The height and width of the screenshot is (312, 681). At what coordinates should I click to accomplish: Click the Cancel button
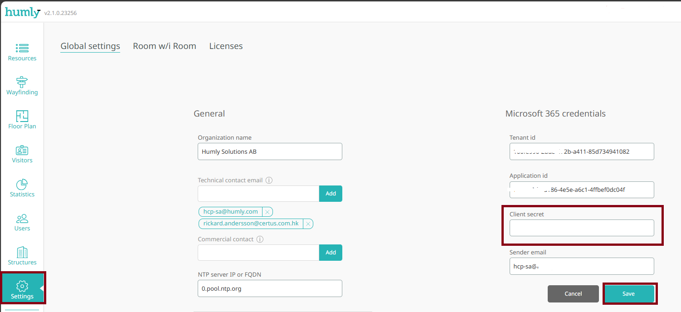tap(573, 294)
